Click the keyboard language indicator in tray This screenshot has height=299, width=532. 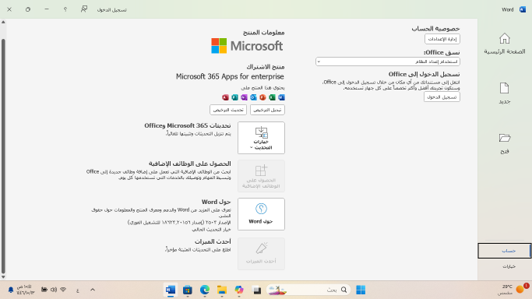pyautogui.click(x=78, y=290)
